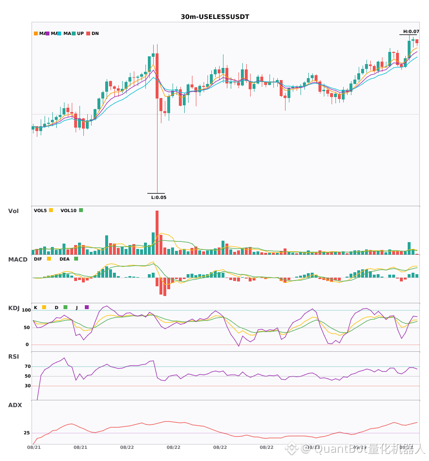Click the DIF legend text
The image size is (429, 461).
point(38,259)
